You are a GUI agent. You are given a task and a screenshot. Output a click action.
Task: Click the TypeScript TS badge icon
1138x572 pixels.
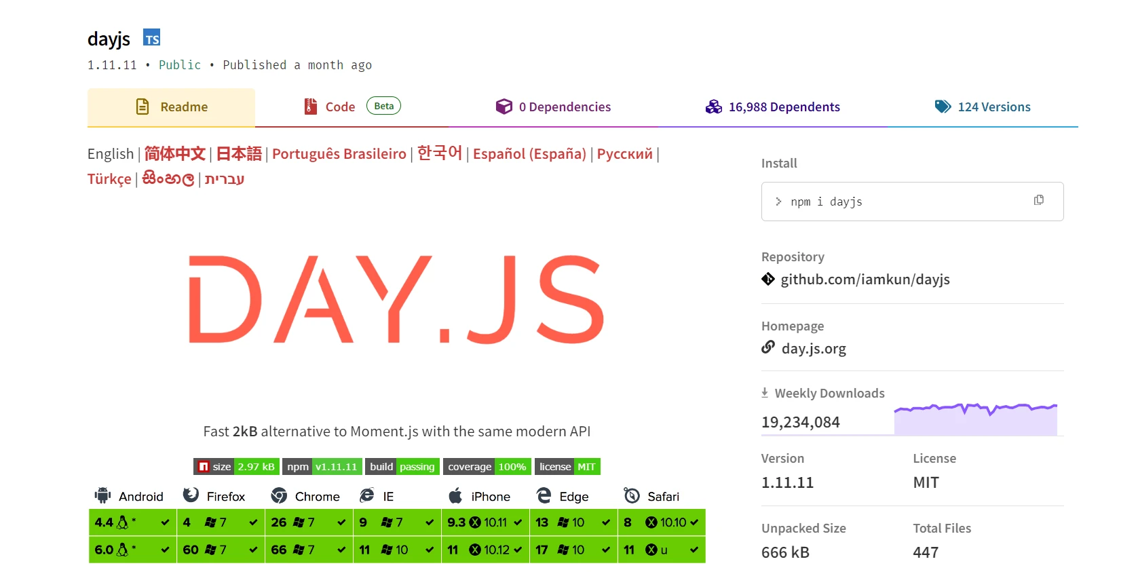click(152, 38)
